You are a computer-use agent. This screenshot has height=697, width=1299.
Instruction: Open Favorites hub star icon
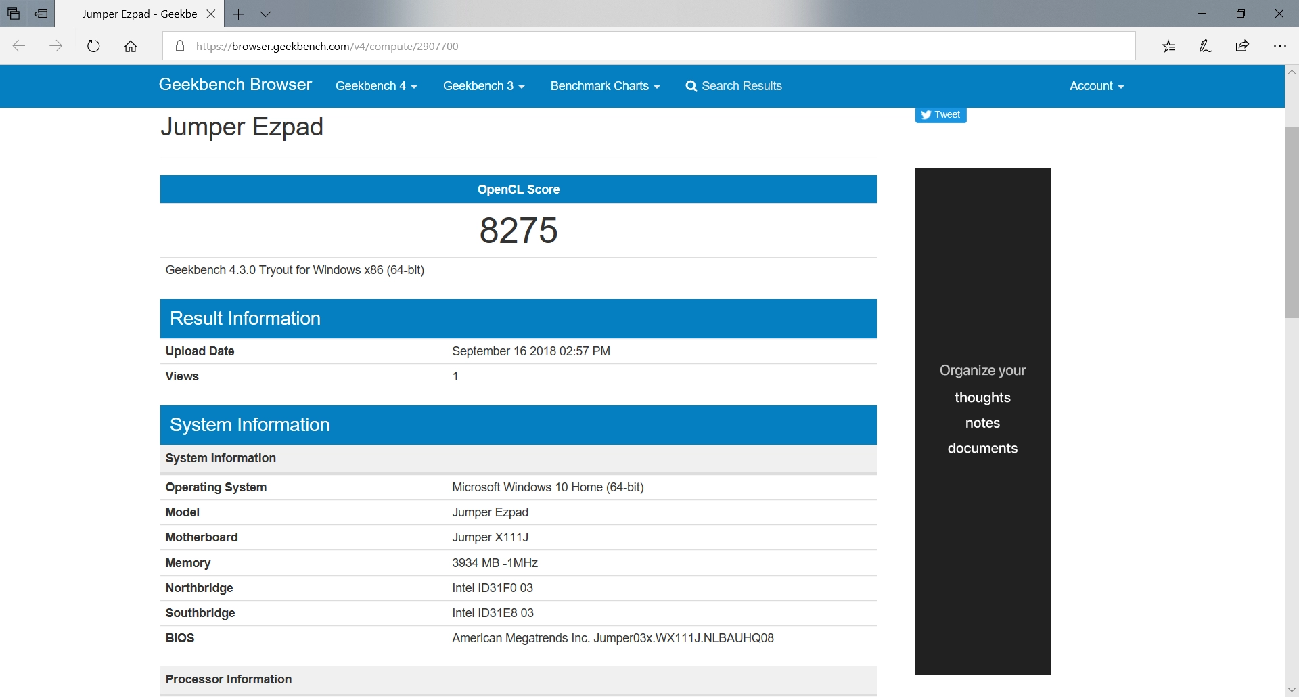[x=1169, y=46]
